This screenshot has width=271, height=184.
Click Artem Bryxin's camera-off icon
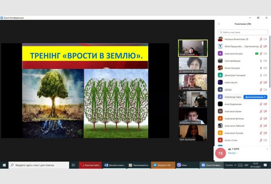click(266, 82)
